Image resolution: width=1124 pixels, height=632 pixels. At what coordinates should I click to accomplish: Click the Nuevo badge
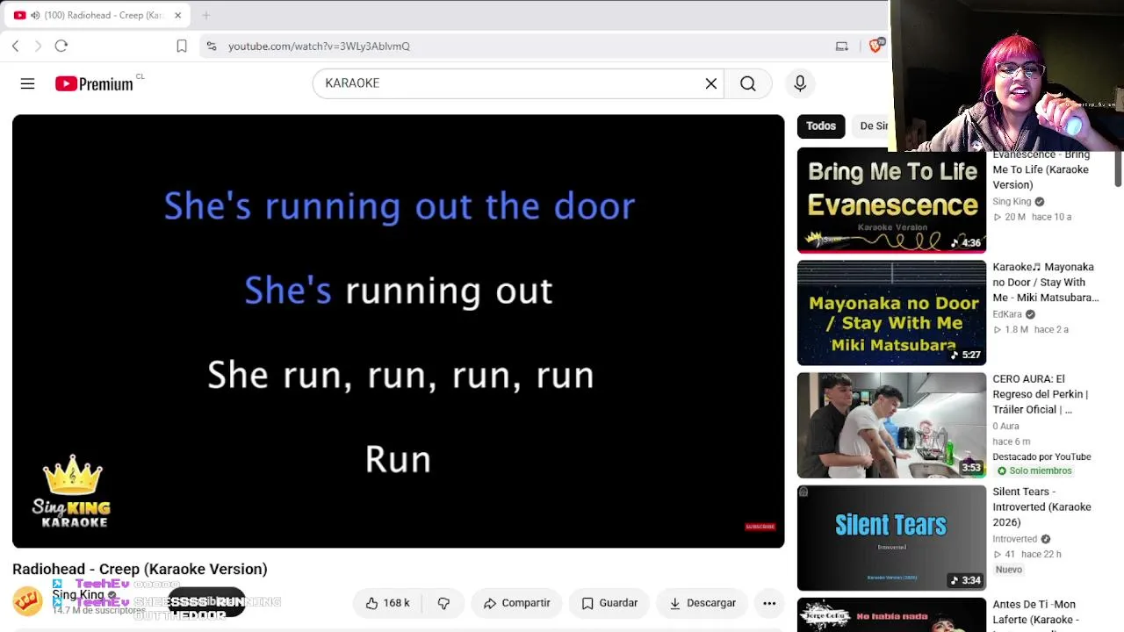coord(1009,570)
